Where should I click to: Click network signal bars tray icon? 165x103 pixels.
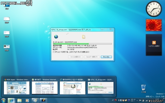coord(146,101)
